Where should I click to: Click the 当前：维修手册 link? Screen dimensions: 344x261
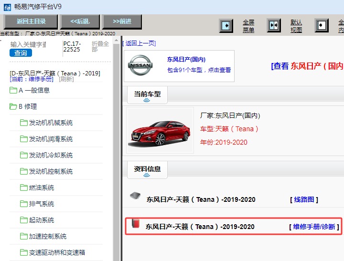[32, 79]
